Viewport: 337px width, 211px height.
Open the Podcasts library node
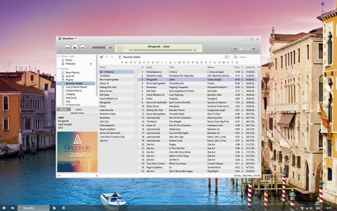pyautogui.click(x=70, y=64)
